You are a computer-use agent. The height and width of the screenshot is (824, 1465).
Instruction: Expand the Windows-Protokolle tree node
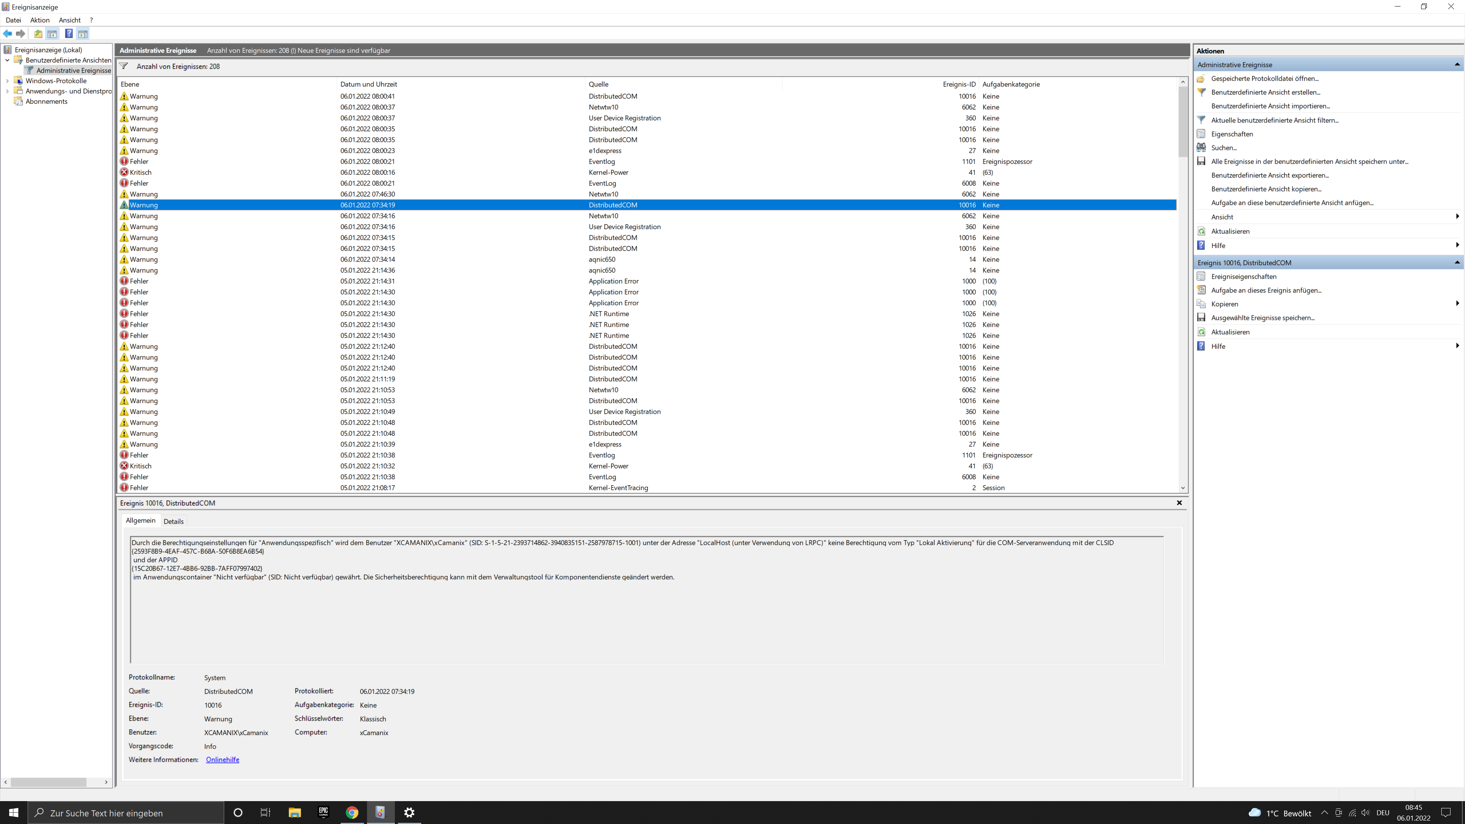click(x=7, y=81)
